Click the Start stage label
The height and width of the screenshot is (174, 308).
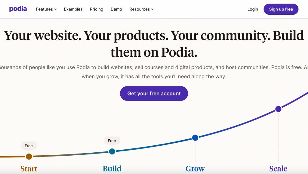(29, 169)
